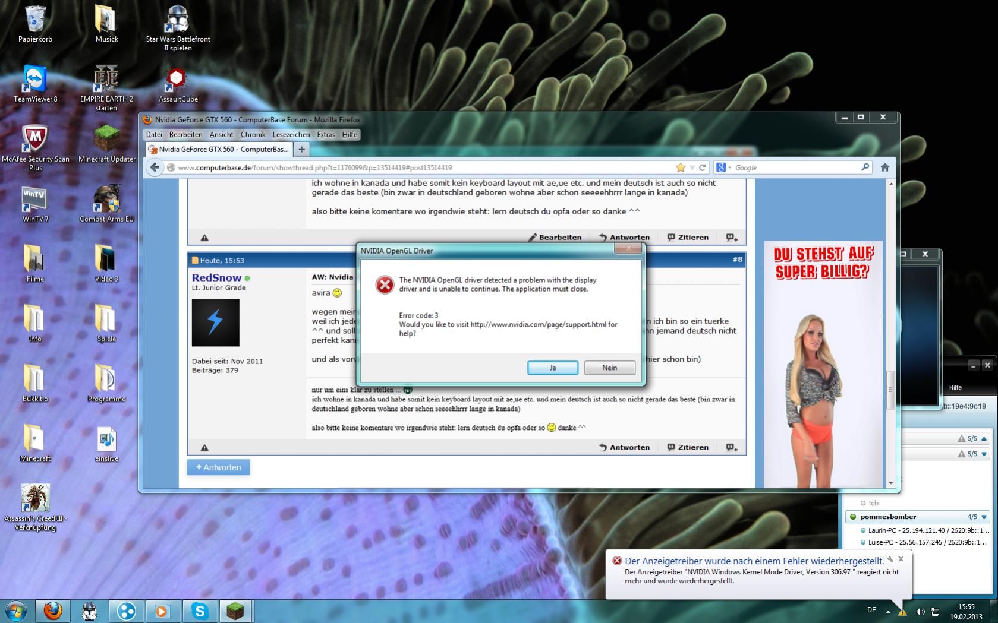Open the Extras menu

(x=326, y=135)
